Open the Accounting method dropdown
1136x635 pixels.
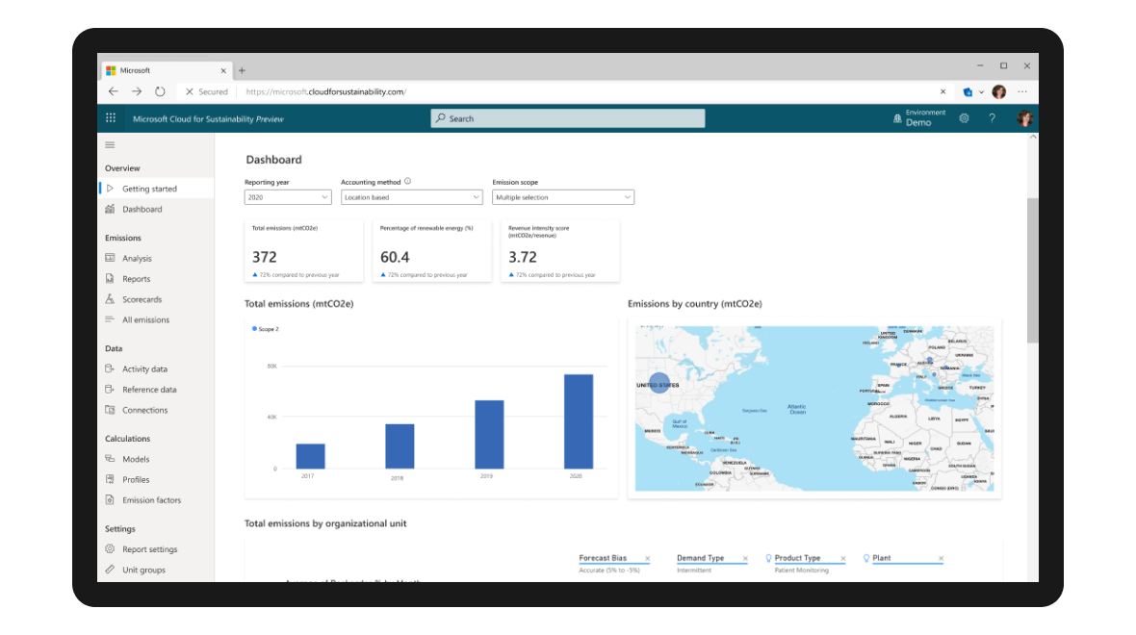411,197
